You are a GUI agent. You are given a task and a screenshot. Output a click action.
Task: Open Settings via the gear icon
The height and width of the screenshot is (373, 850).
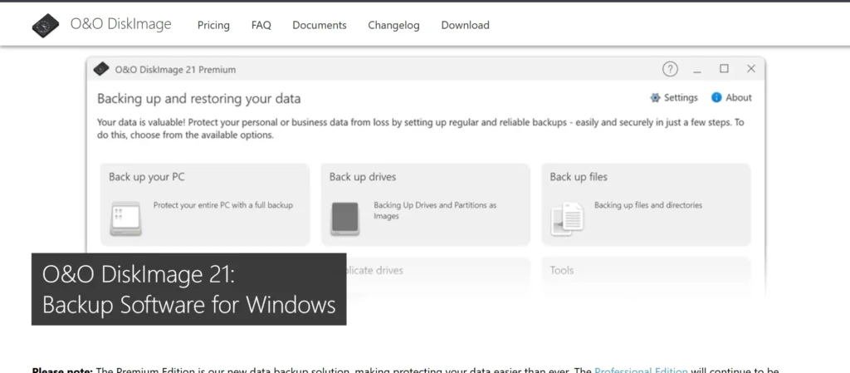tap(656, 97)
